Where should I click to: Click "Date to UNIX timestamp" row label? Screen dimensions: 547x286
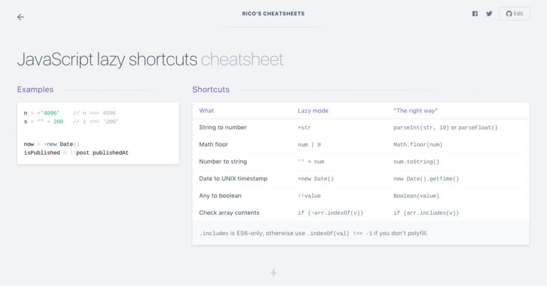[233, 179]
